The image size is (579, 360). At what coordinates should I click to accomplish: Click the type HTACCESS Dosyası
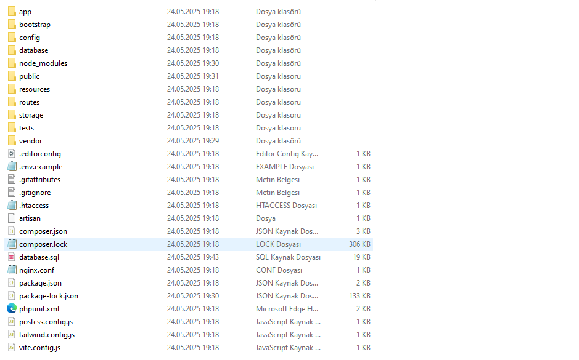click(286, 206)
